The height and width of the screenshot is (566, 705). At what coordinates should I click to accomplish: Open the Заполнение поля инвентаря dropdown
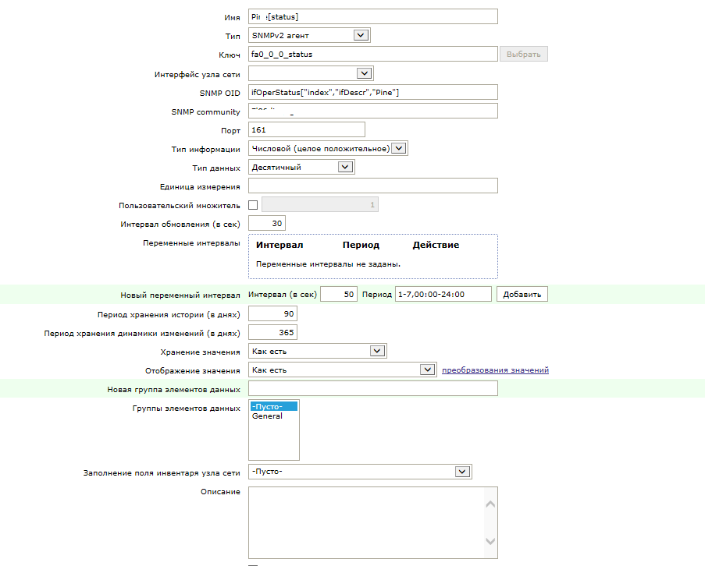pos(360,472)
